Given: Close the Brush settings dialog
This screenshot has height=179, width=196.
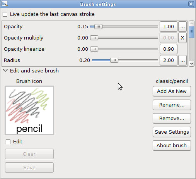Looking at the screenshot, I should pyautogui.click(x=191, y=4).
